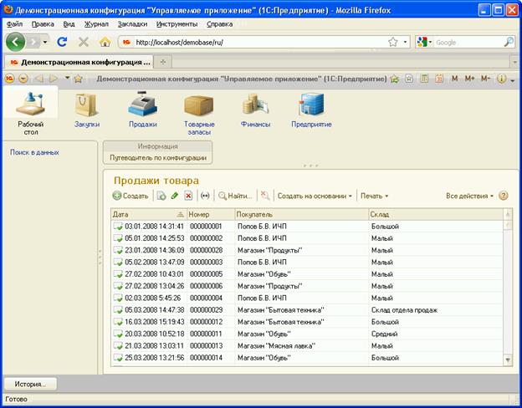522x408 pixels.
Task: Open a new Firefox tab
Action: (163, 62)
